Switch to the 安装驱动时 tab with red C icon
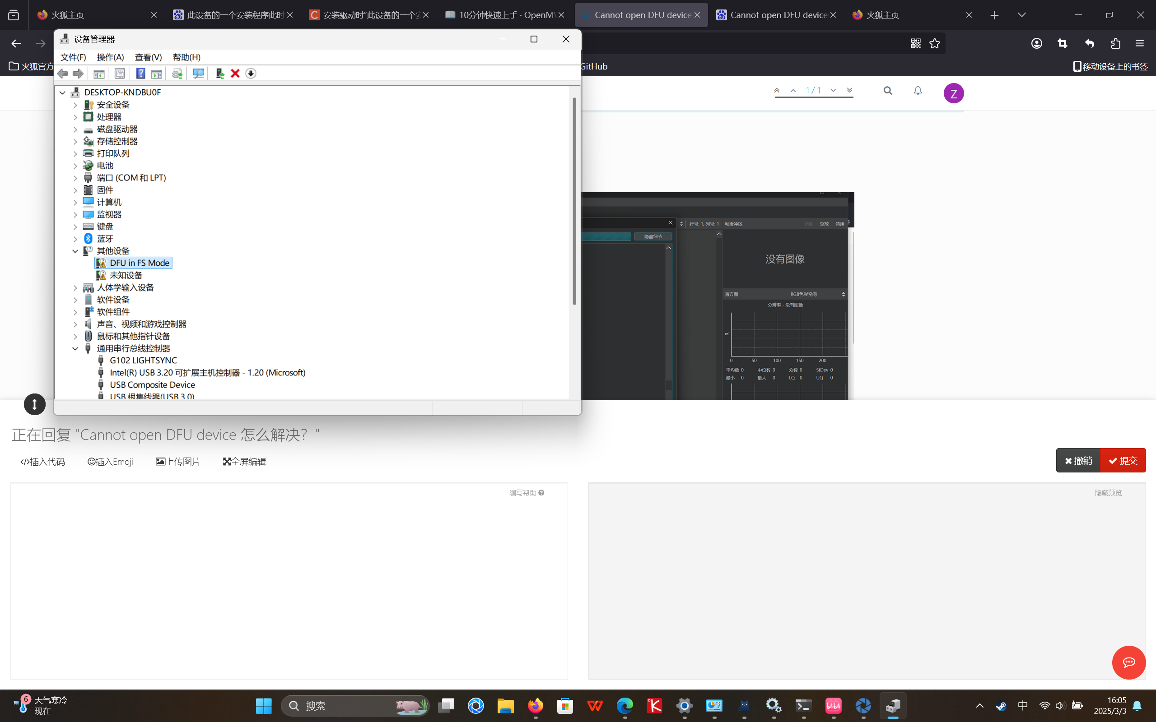 (x=368, y=15)
